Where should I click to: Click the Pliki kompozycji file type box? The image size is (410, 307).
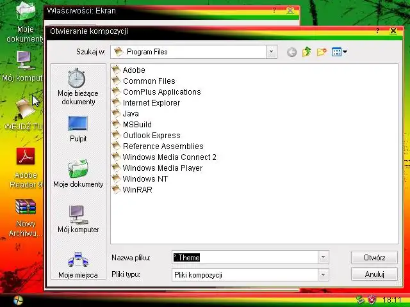[245, 274]
